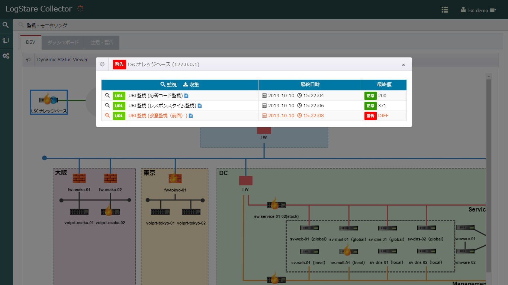Click the 正常 badge with value 371
This screenshot has height=285, width=508.
370,106
